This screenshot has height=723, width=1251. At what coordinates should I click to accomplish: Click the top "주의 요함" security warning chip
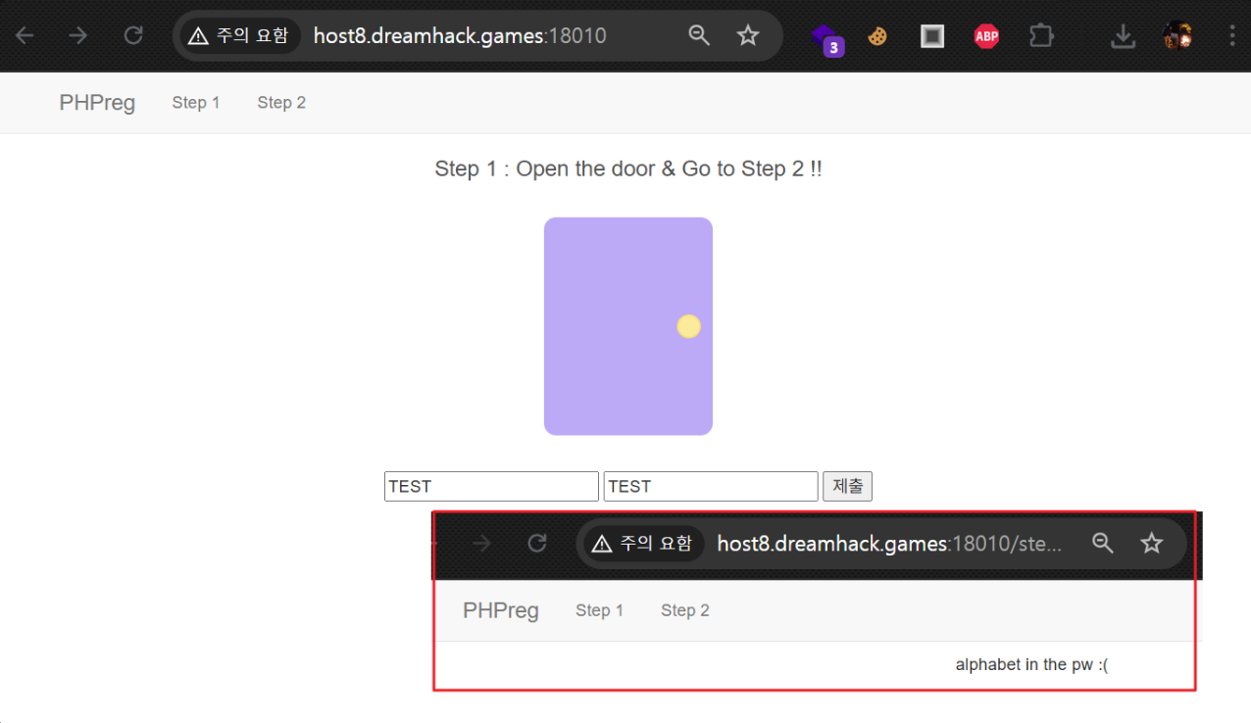click(239, 36)
